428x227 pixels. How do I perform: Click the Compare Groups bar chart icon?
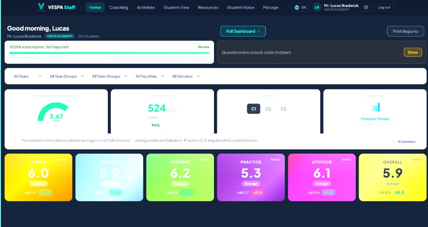(375, 107)
